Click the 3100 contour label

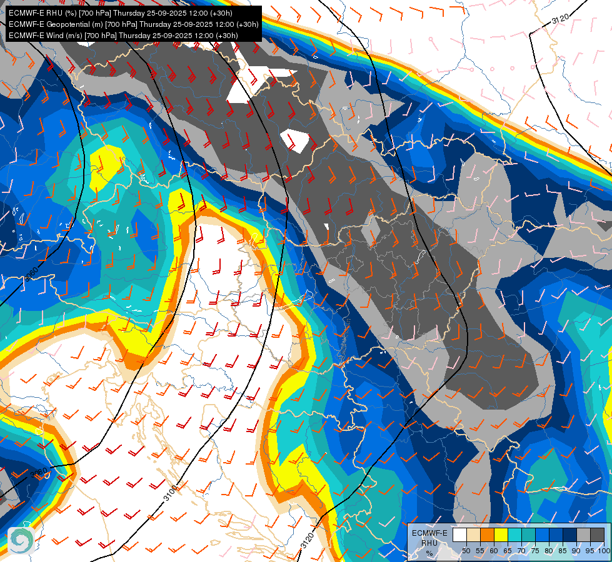(171, 494)
